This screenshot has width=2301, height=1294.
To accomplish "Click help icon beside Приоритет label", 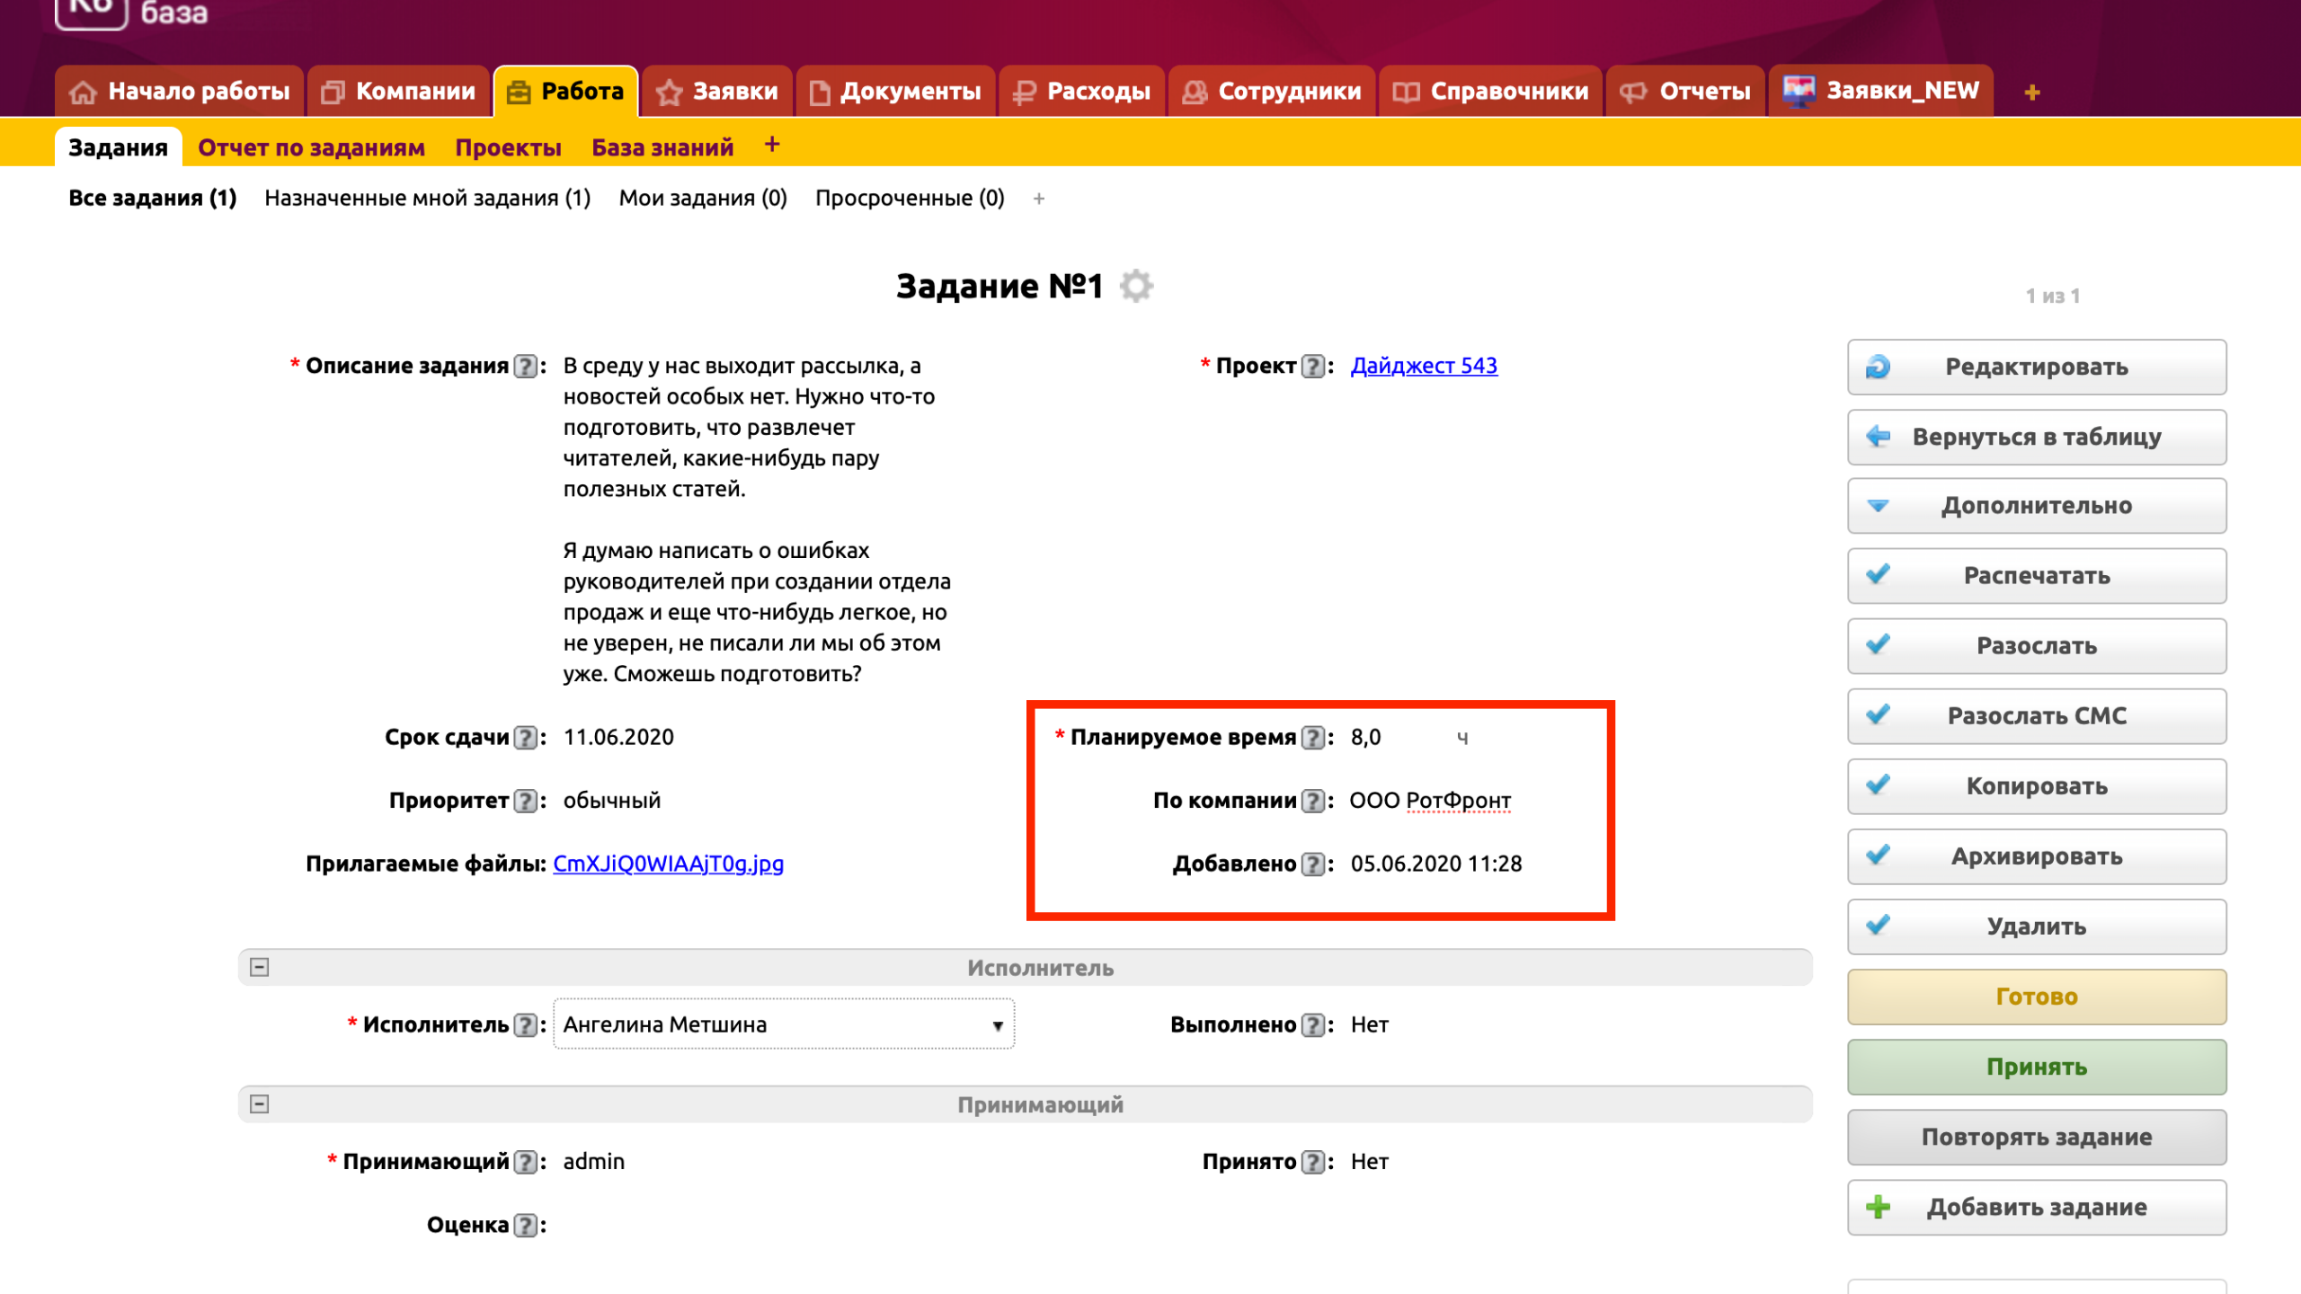I will coord(525,801).
